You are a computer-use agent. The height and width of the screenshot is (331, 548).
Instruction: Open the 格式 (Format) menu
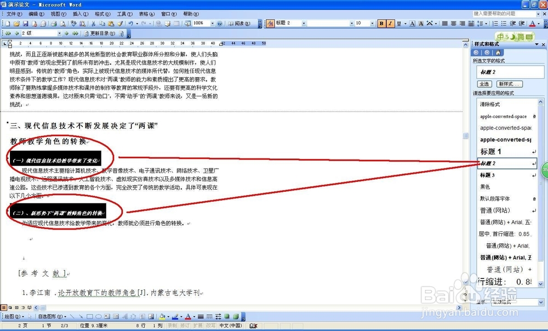point(103,14)
